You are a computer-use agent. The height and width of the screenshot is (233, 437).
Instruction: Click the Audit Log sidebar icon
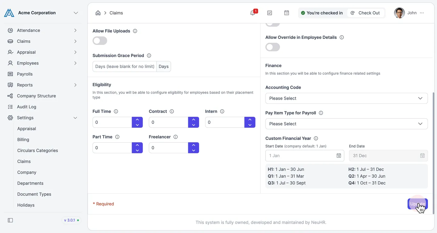click(10, 107)
